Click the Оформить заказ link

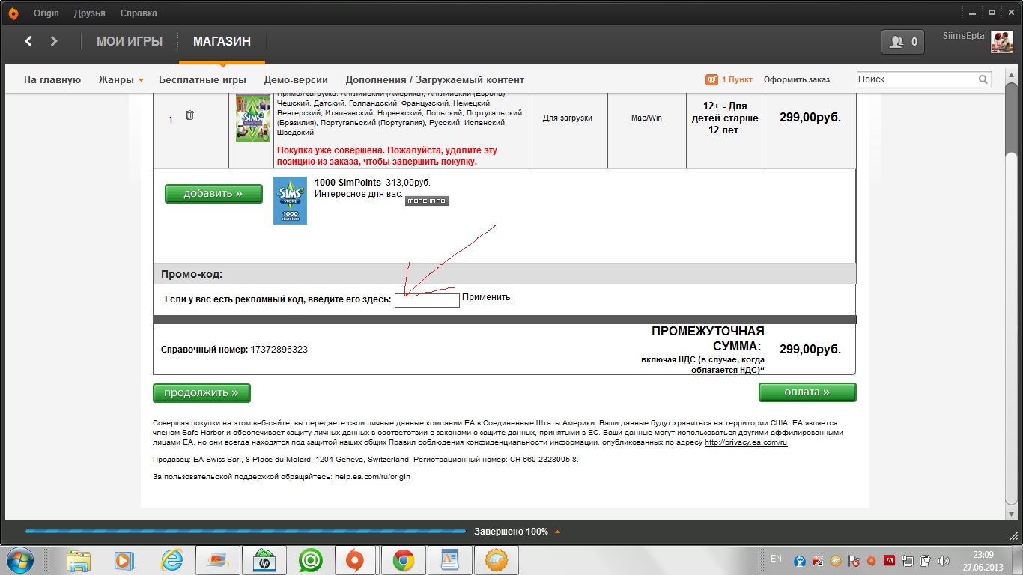point(797,79)
